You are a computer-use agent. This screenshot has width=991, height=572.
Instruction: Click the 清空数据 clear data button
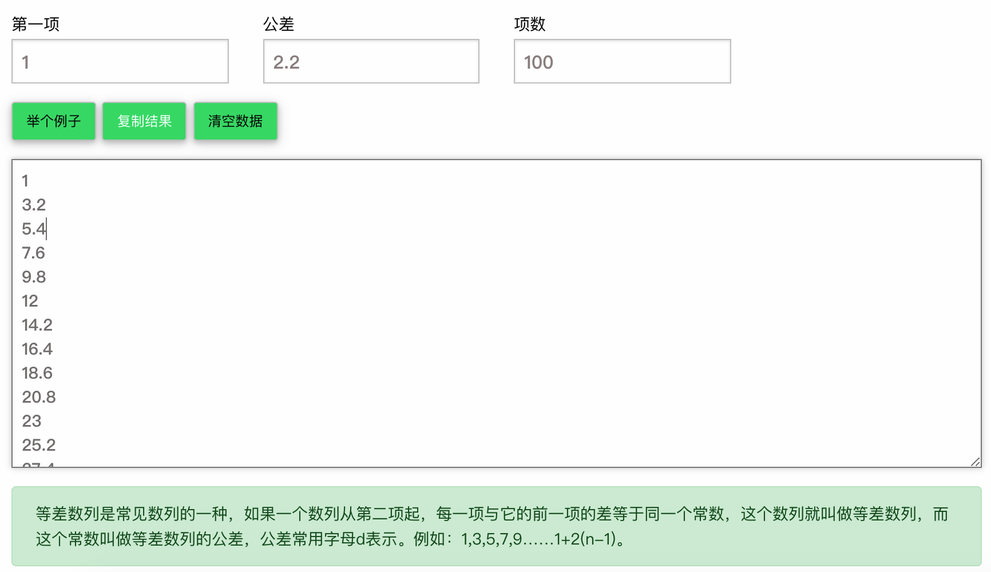pyautogui.click(x=235, y=121)
